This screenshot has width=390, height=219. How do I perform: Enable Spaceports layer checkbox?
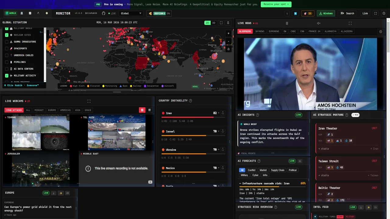pos(7,48)
